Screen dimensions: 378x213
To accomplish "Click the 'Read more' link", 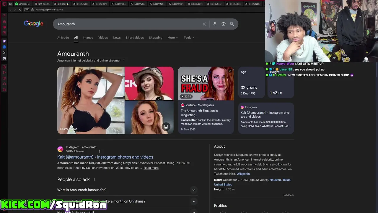I will (151, 168).
